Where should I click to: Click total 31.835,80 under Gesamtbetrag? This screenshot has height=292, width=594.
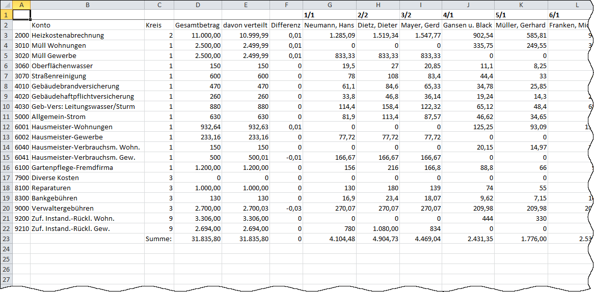tap(198, 239)
